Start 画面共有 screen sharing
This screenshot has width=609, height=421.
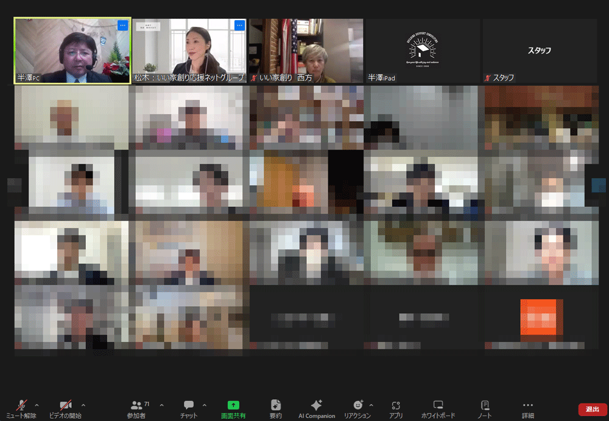[233, 408]
